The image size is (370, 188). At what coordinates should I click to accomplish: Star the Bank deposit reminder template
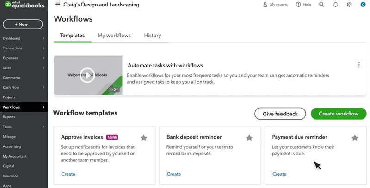pyautogui.click(x=249, y=138)
